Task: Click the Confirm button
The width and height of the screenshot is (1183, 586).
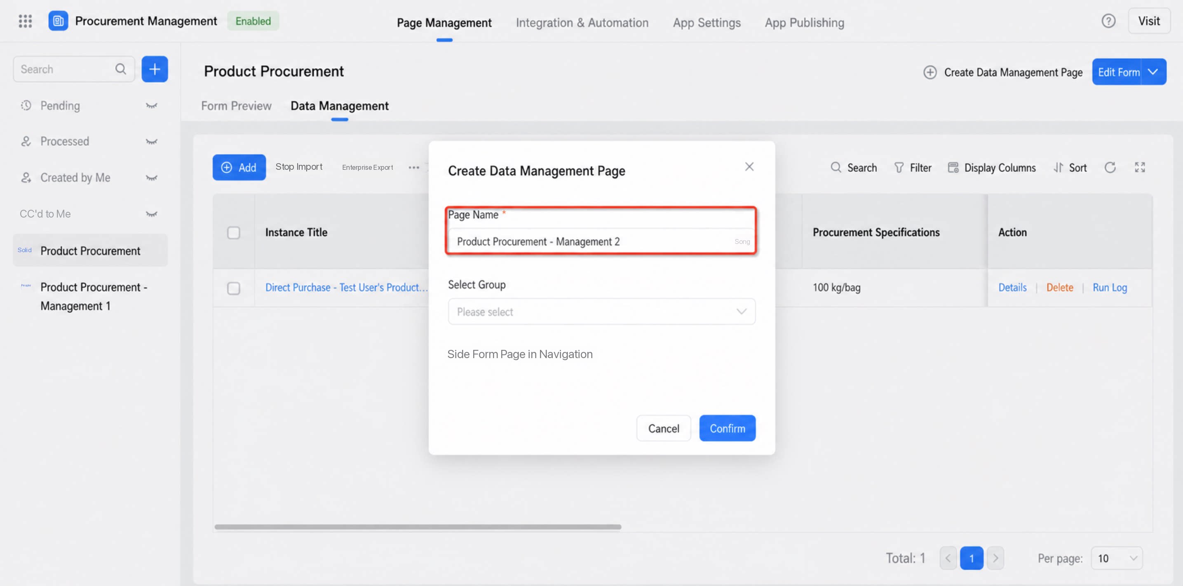Action: pyautogui.click(x=728, y=429)
